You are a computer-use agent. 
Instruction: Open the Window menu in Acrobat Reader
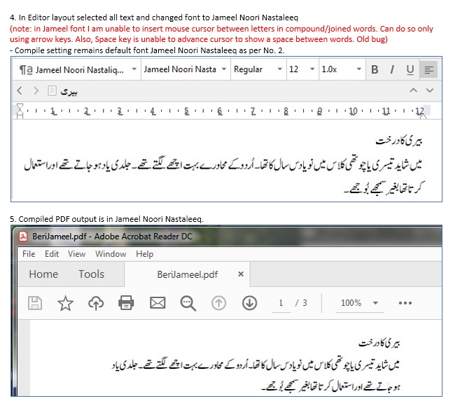[x=111, y=254]
